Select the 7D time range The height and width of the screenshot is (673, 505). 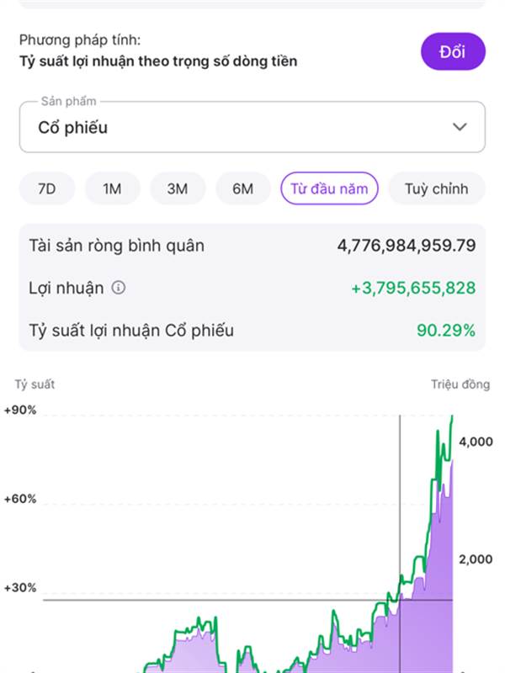[47, 188]
